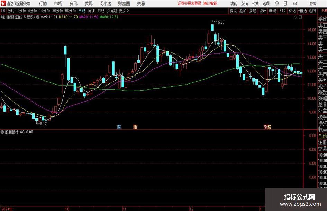
Task: Click the 15.67 high price label
Action: point(220,22)
